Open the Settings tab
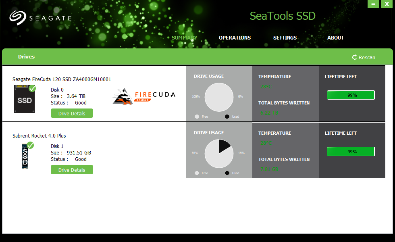 tap(285, 38)
